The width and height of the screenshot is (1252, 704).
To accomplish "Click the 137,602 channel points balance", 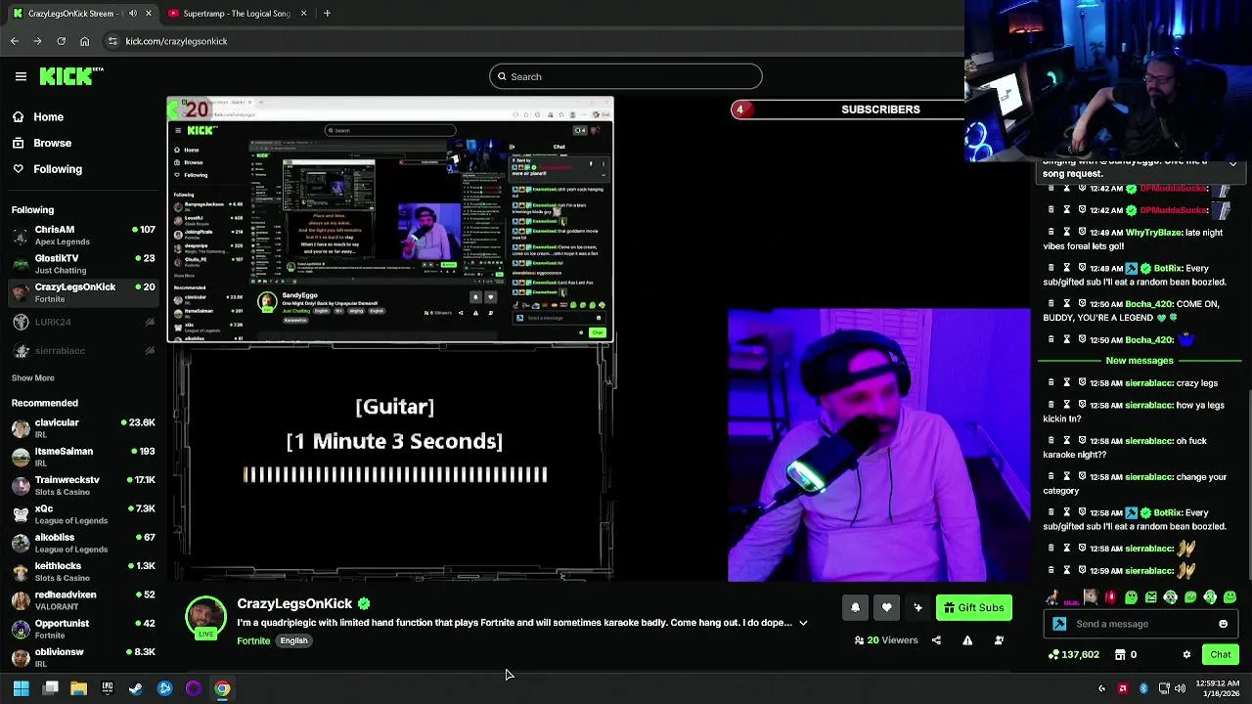I will tap(1073, 655).
